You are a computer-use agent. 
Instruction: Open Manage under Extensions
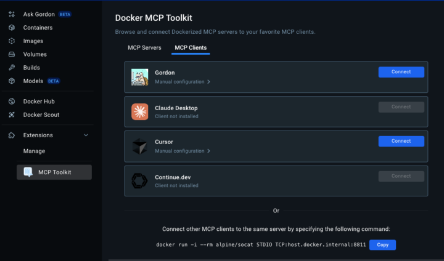34,151
